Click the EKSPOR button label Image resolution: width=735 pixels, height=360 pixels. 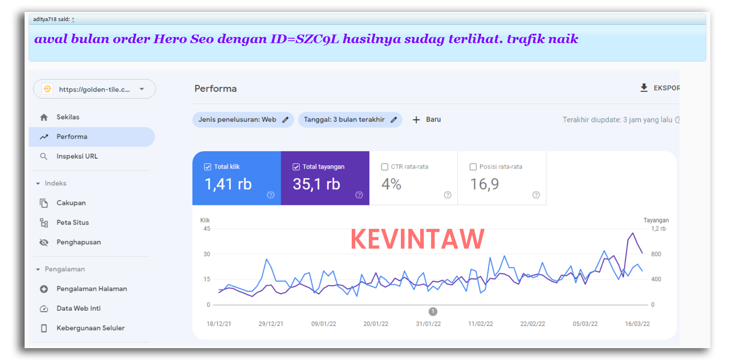667,88
